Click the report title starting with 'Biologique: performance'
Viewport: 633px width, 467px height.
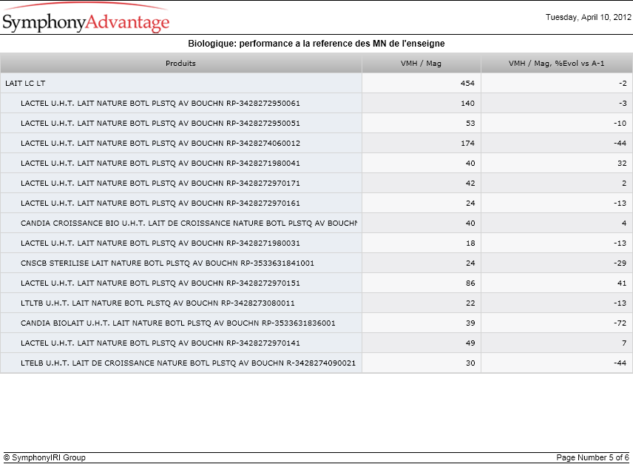(x=316, y=44)
